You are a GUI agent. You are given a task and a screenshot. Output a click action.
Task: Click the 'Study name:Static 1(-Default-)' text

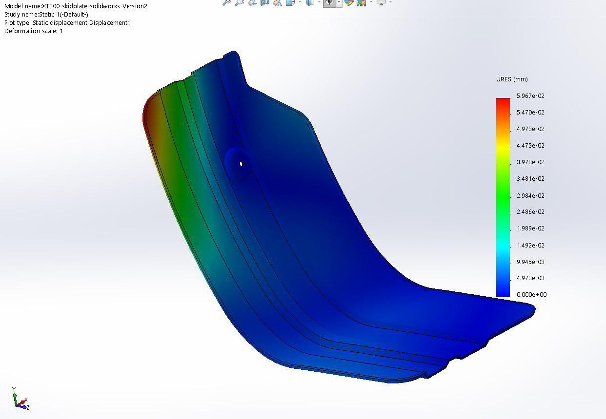click(x=46, y=15)
